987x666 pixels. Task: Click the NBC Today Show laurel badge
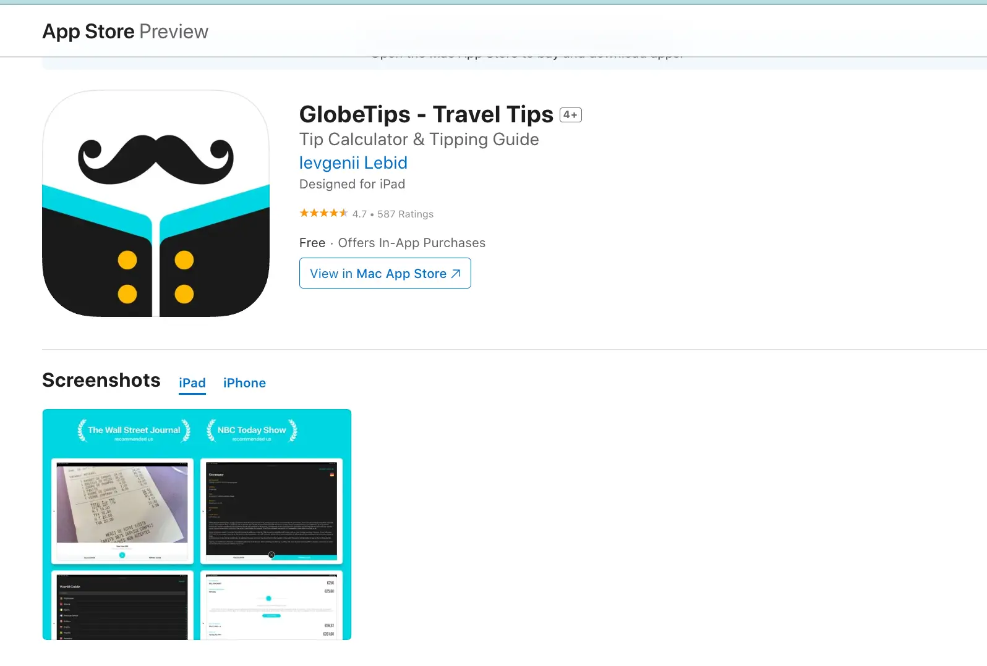(x=252, y=431)
